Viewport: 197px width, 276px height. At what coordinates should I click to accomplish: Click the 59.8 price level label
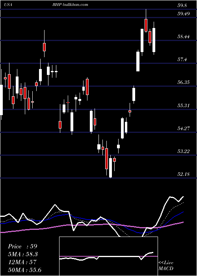[x=182, y=6]
